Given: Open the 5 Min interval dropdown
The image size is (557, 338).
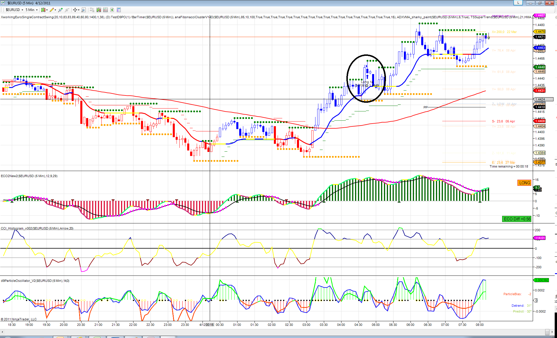Looking at the screenshot, I should [x=31, y=10].
